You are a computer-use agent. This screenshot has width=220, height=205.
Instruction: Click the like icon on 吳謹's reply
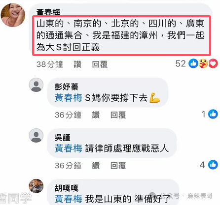213,165
